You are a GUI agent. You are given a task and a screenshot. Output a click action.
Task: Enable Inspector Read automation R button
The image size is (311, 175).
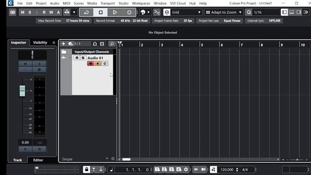point(25,149)
